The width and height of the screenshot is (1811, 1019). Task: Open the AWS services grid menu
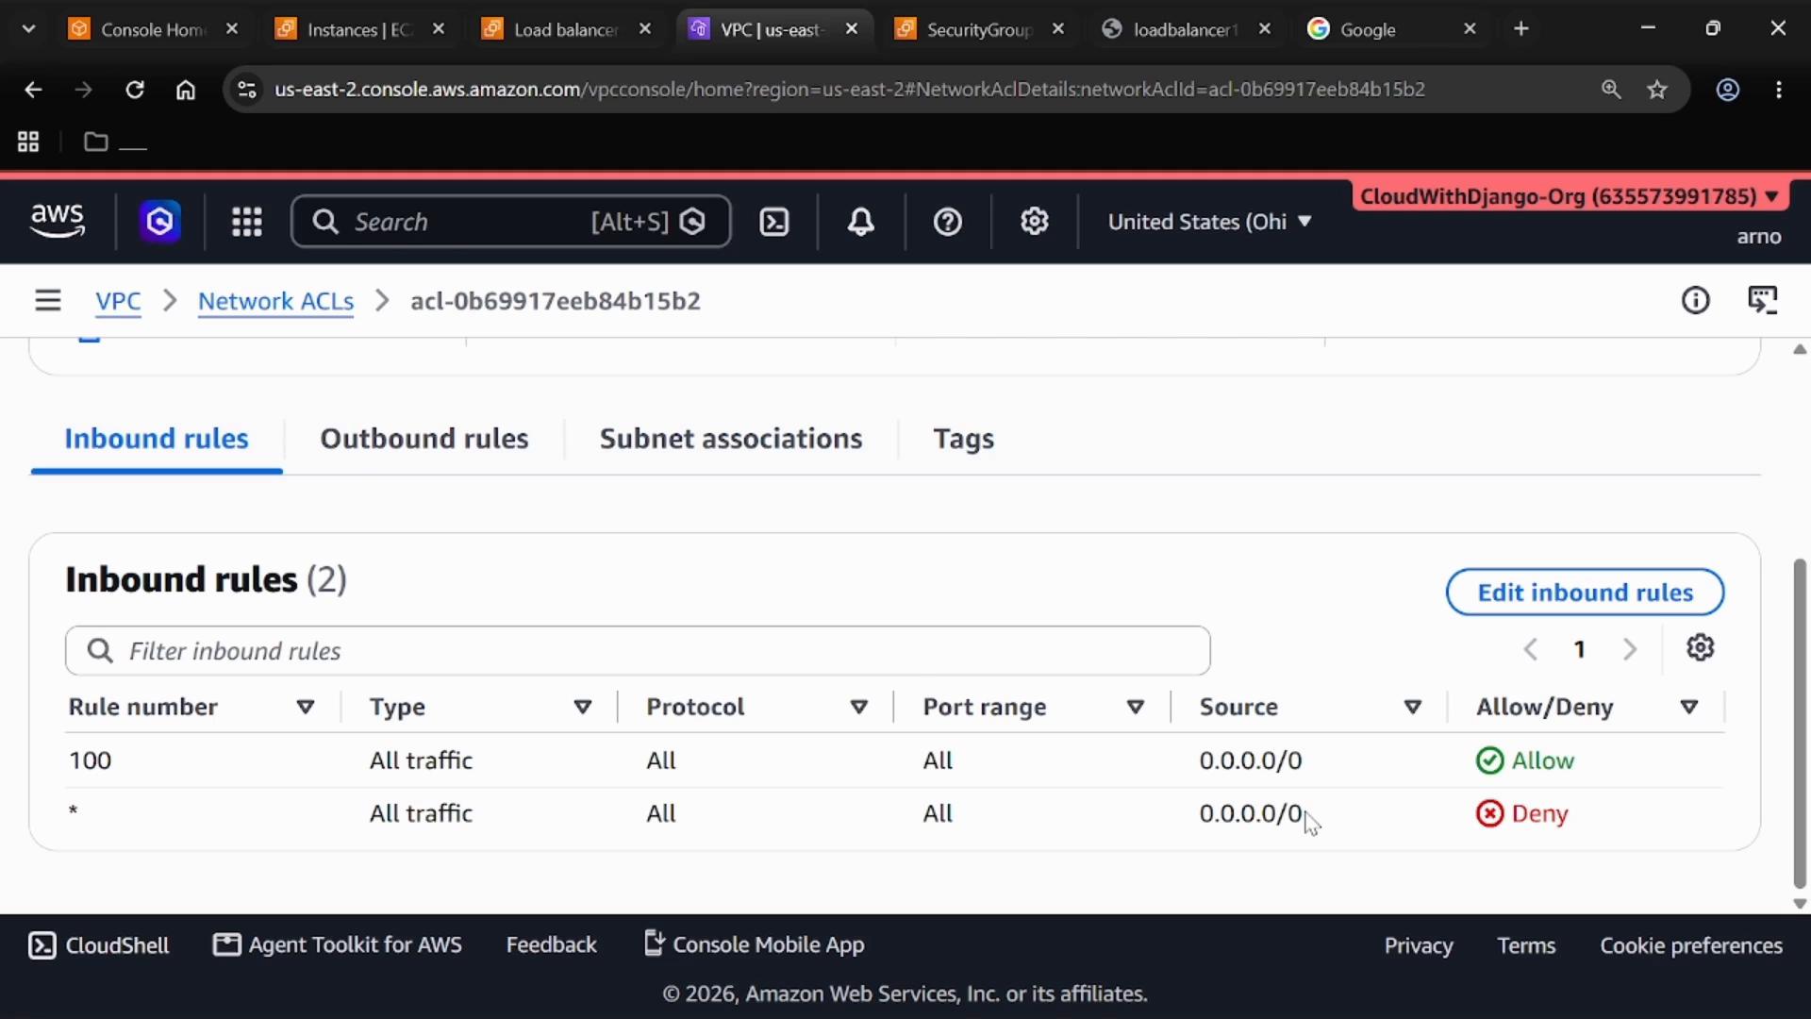click(247, 222)
